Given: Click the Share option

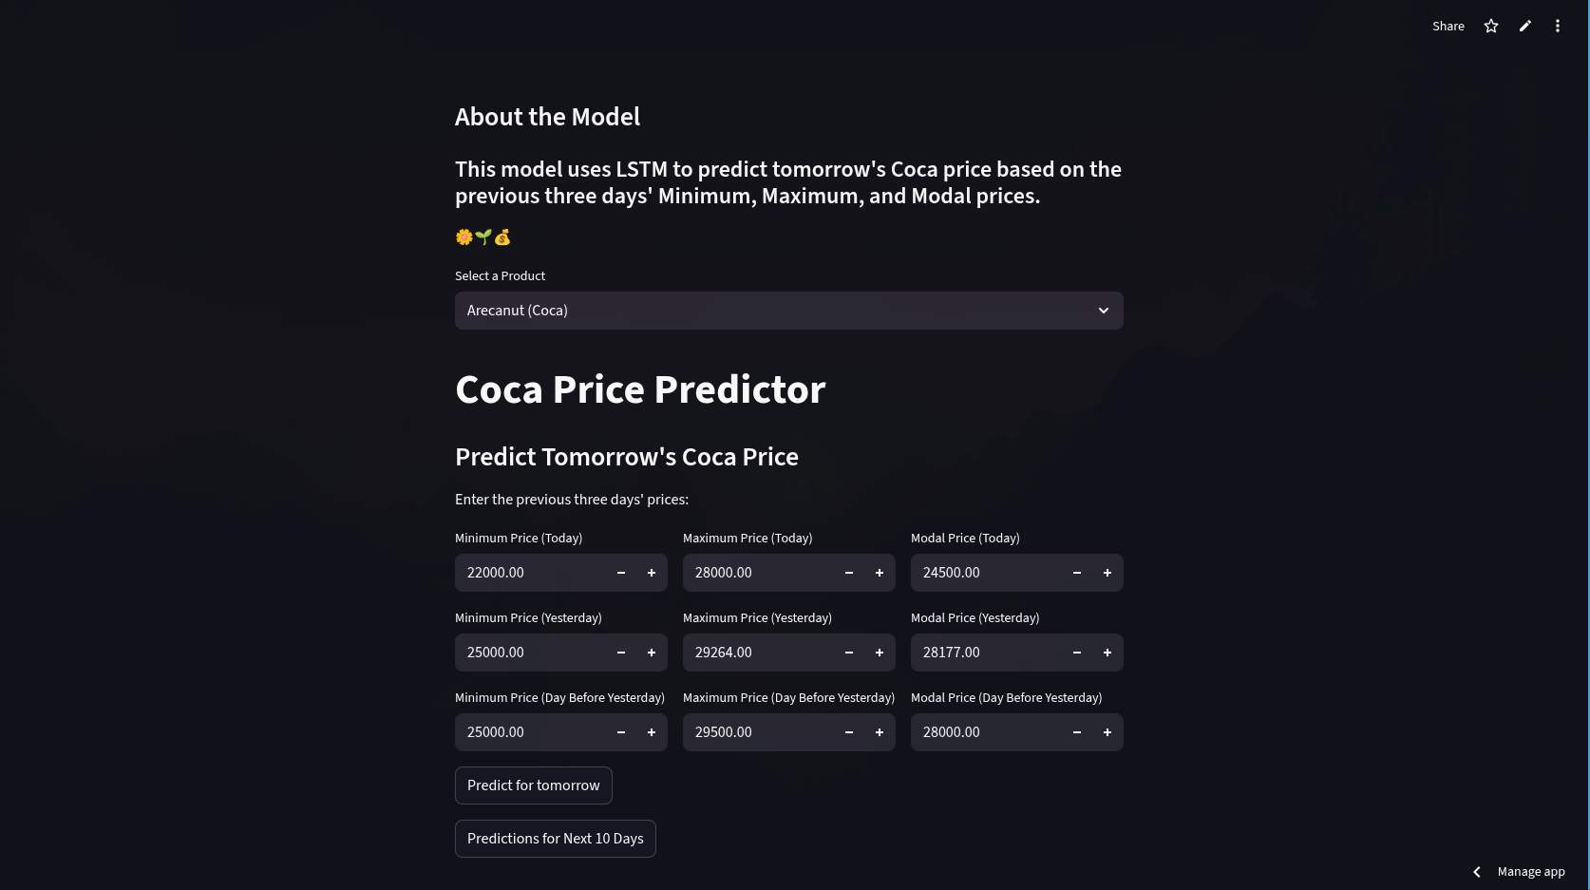Looking at the screenshot, I should tap(1448, 26).
